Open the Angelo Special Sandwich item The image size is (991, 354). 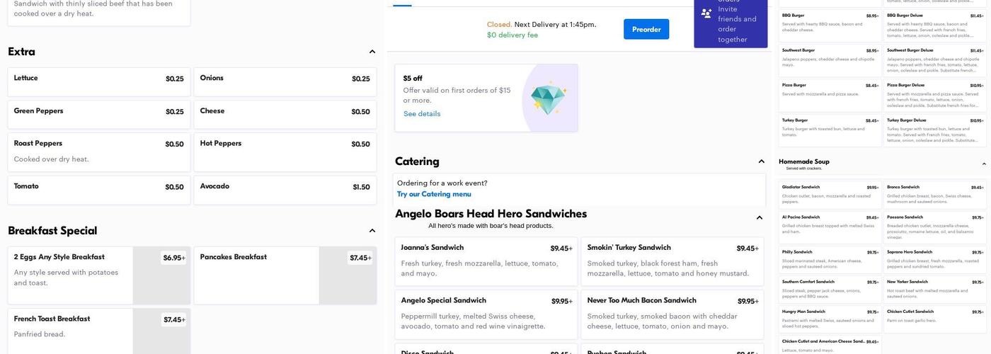[486, 314]
